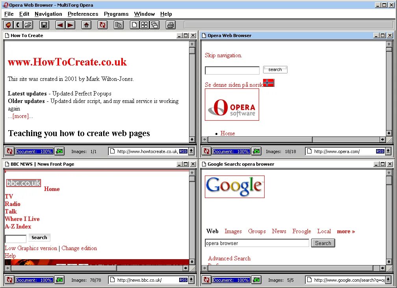This screenshot has height=288, width=397.
Task: Click the down arrow on the How To Create vertical scrollbar
Action: point(192,139)
